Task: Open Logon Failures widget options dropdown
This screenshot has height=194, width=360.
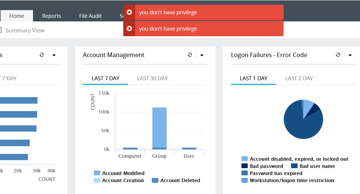Action: pyautogui.click(x=350, y=55)
